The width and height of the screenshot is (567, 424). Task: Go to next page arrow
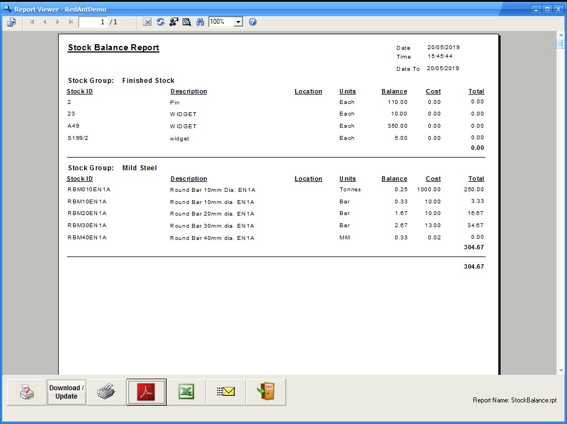point(58,22)
